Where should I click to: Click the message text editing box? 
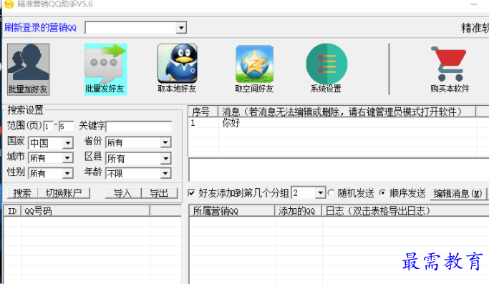tap(339, 170)
